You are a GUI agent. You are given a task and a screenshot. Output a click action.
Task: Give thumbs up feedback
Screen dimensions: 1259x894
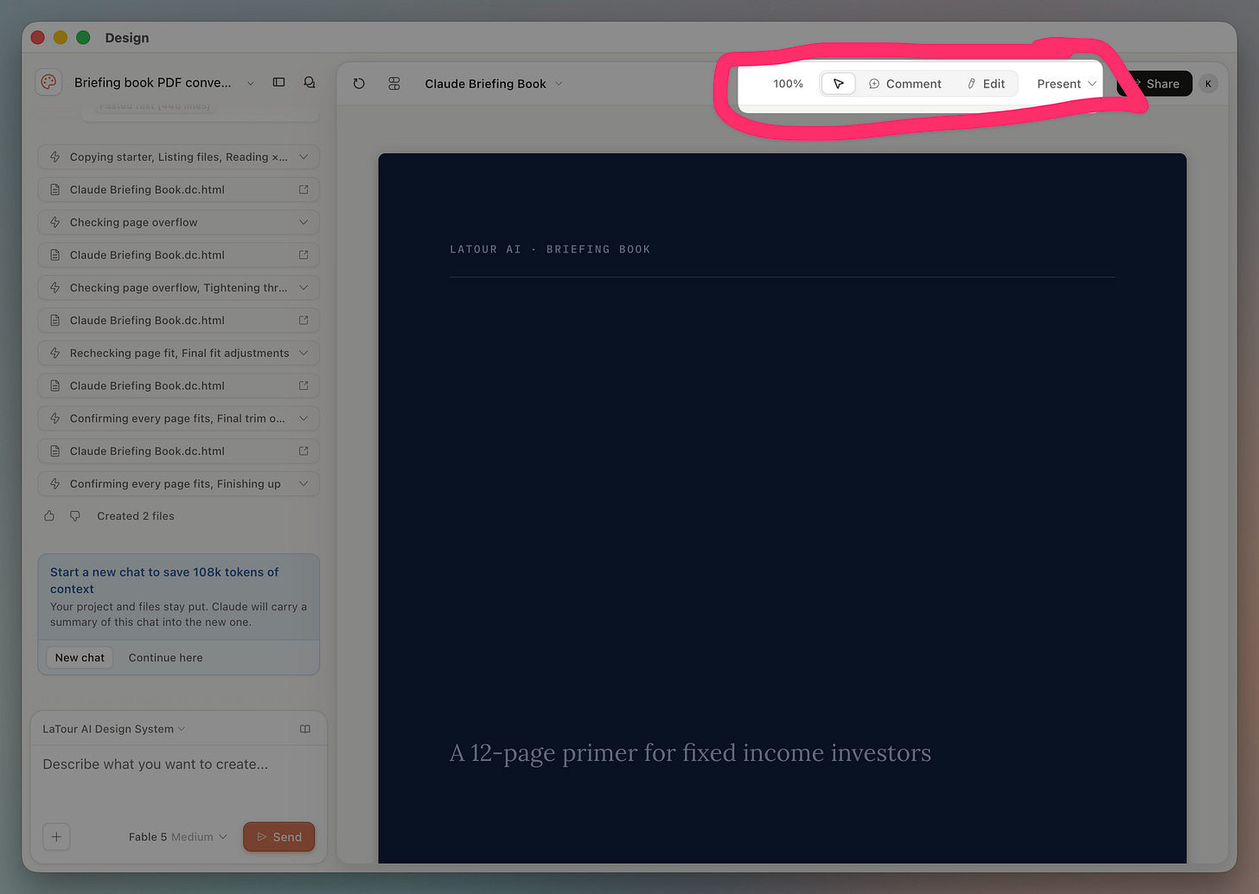click(x=49, y=516)
